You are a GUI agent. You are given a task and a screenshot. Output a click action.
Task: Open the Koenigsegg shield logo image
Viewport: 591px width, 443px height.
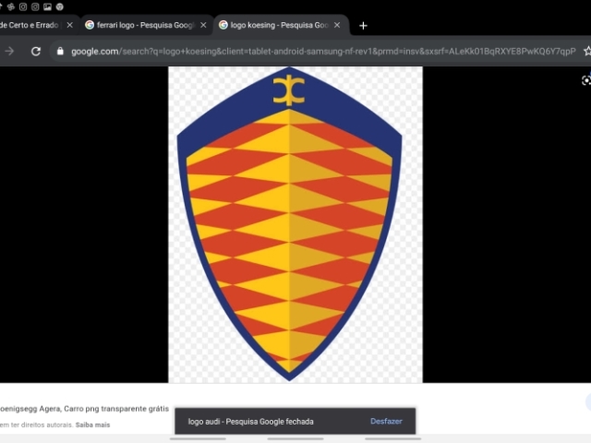tap(295, 224)
